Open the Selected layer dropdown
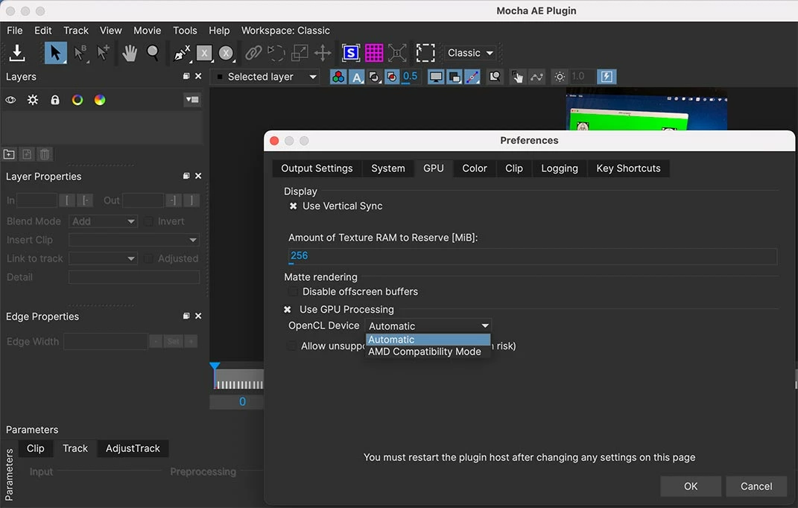The width and height of the screenshot is (798, 508). click(267, 77)
